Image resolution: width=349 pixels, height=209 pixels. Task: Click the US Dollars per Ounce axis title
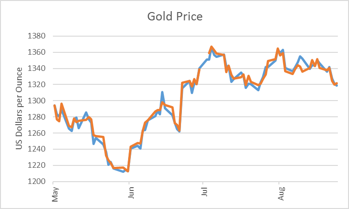[19, 108]
